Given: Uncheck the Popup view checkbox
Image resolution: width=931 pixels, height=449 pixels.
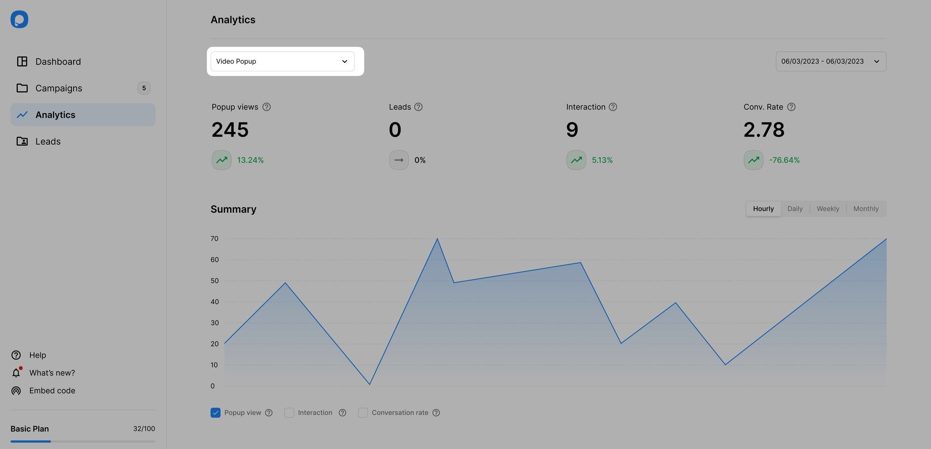Looking at the screenshot, I should (215, 413).
